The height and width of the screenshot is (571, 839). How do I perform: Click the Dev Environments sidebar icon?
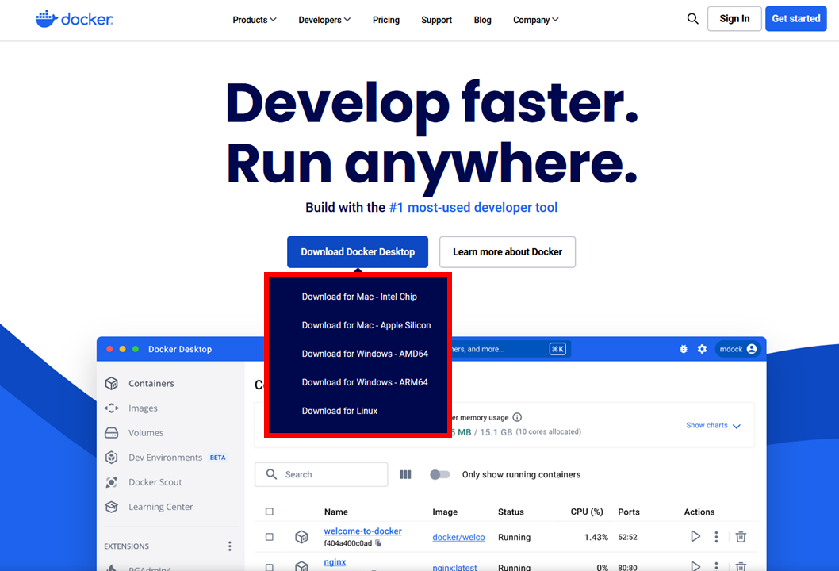point(111,457)
